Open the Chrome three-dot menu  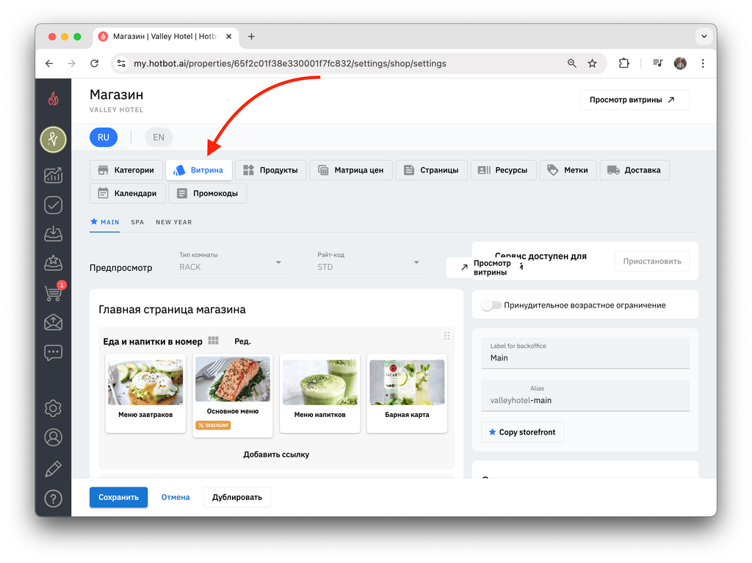703,63
